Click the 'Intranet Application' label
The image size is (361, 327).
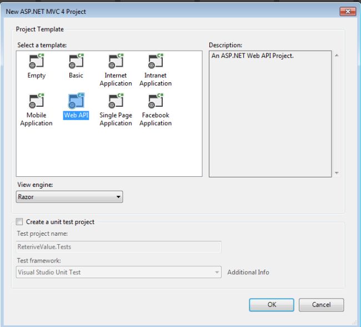point(156,80)
